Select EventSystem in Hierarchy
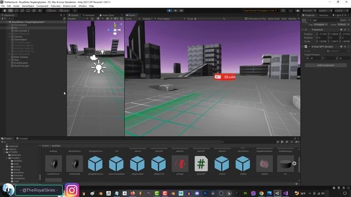Image resolution: width=351 pixels, height=197 pixels. tap(21, 63)
